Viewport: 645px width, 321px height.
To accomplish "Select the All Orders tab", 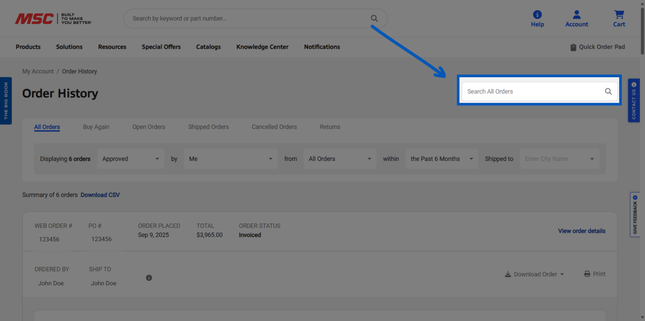I will click(47, 127).
